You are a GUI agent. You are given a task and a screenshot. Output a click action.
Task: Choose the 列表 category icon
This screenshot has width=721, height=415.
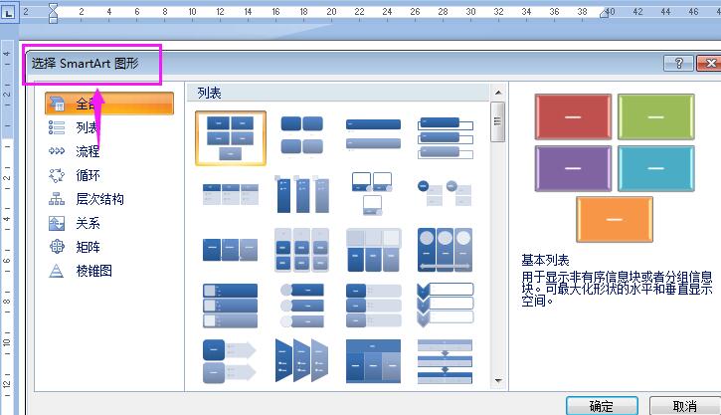pyautogui.click(x=57, y=127)
